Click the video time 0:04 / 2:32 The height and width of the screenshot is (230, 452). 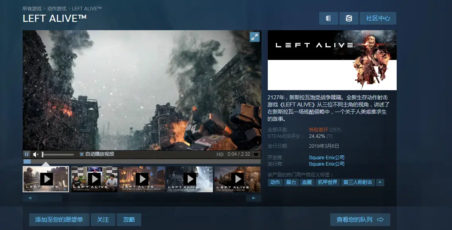pos(239,154)
